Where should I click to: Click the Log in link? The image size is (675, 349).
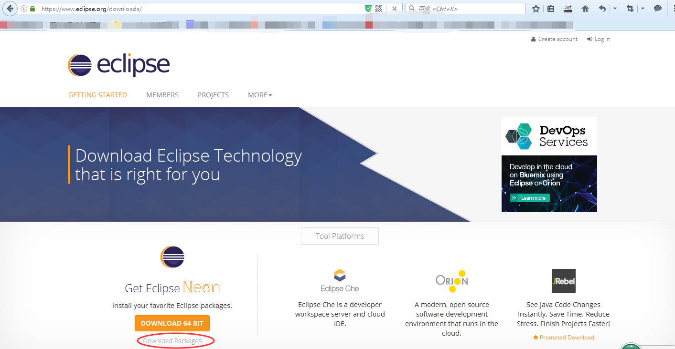point(599,39)
